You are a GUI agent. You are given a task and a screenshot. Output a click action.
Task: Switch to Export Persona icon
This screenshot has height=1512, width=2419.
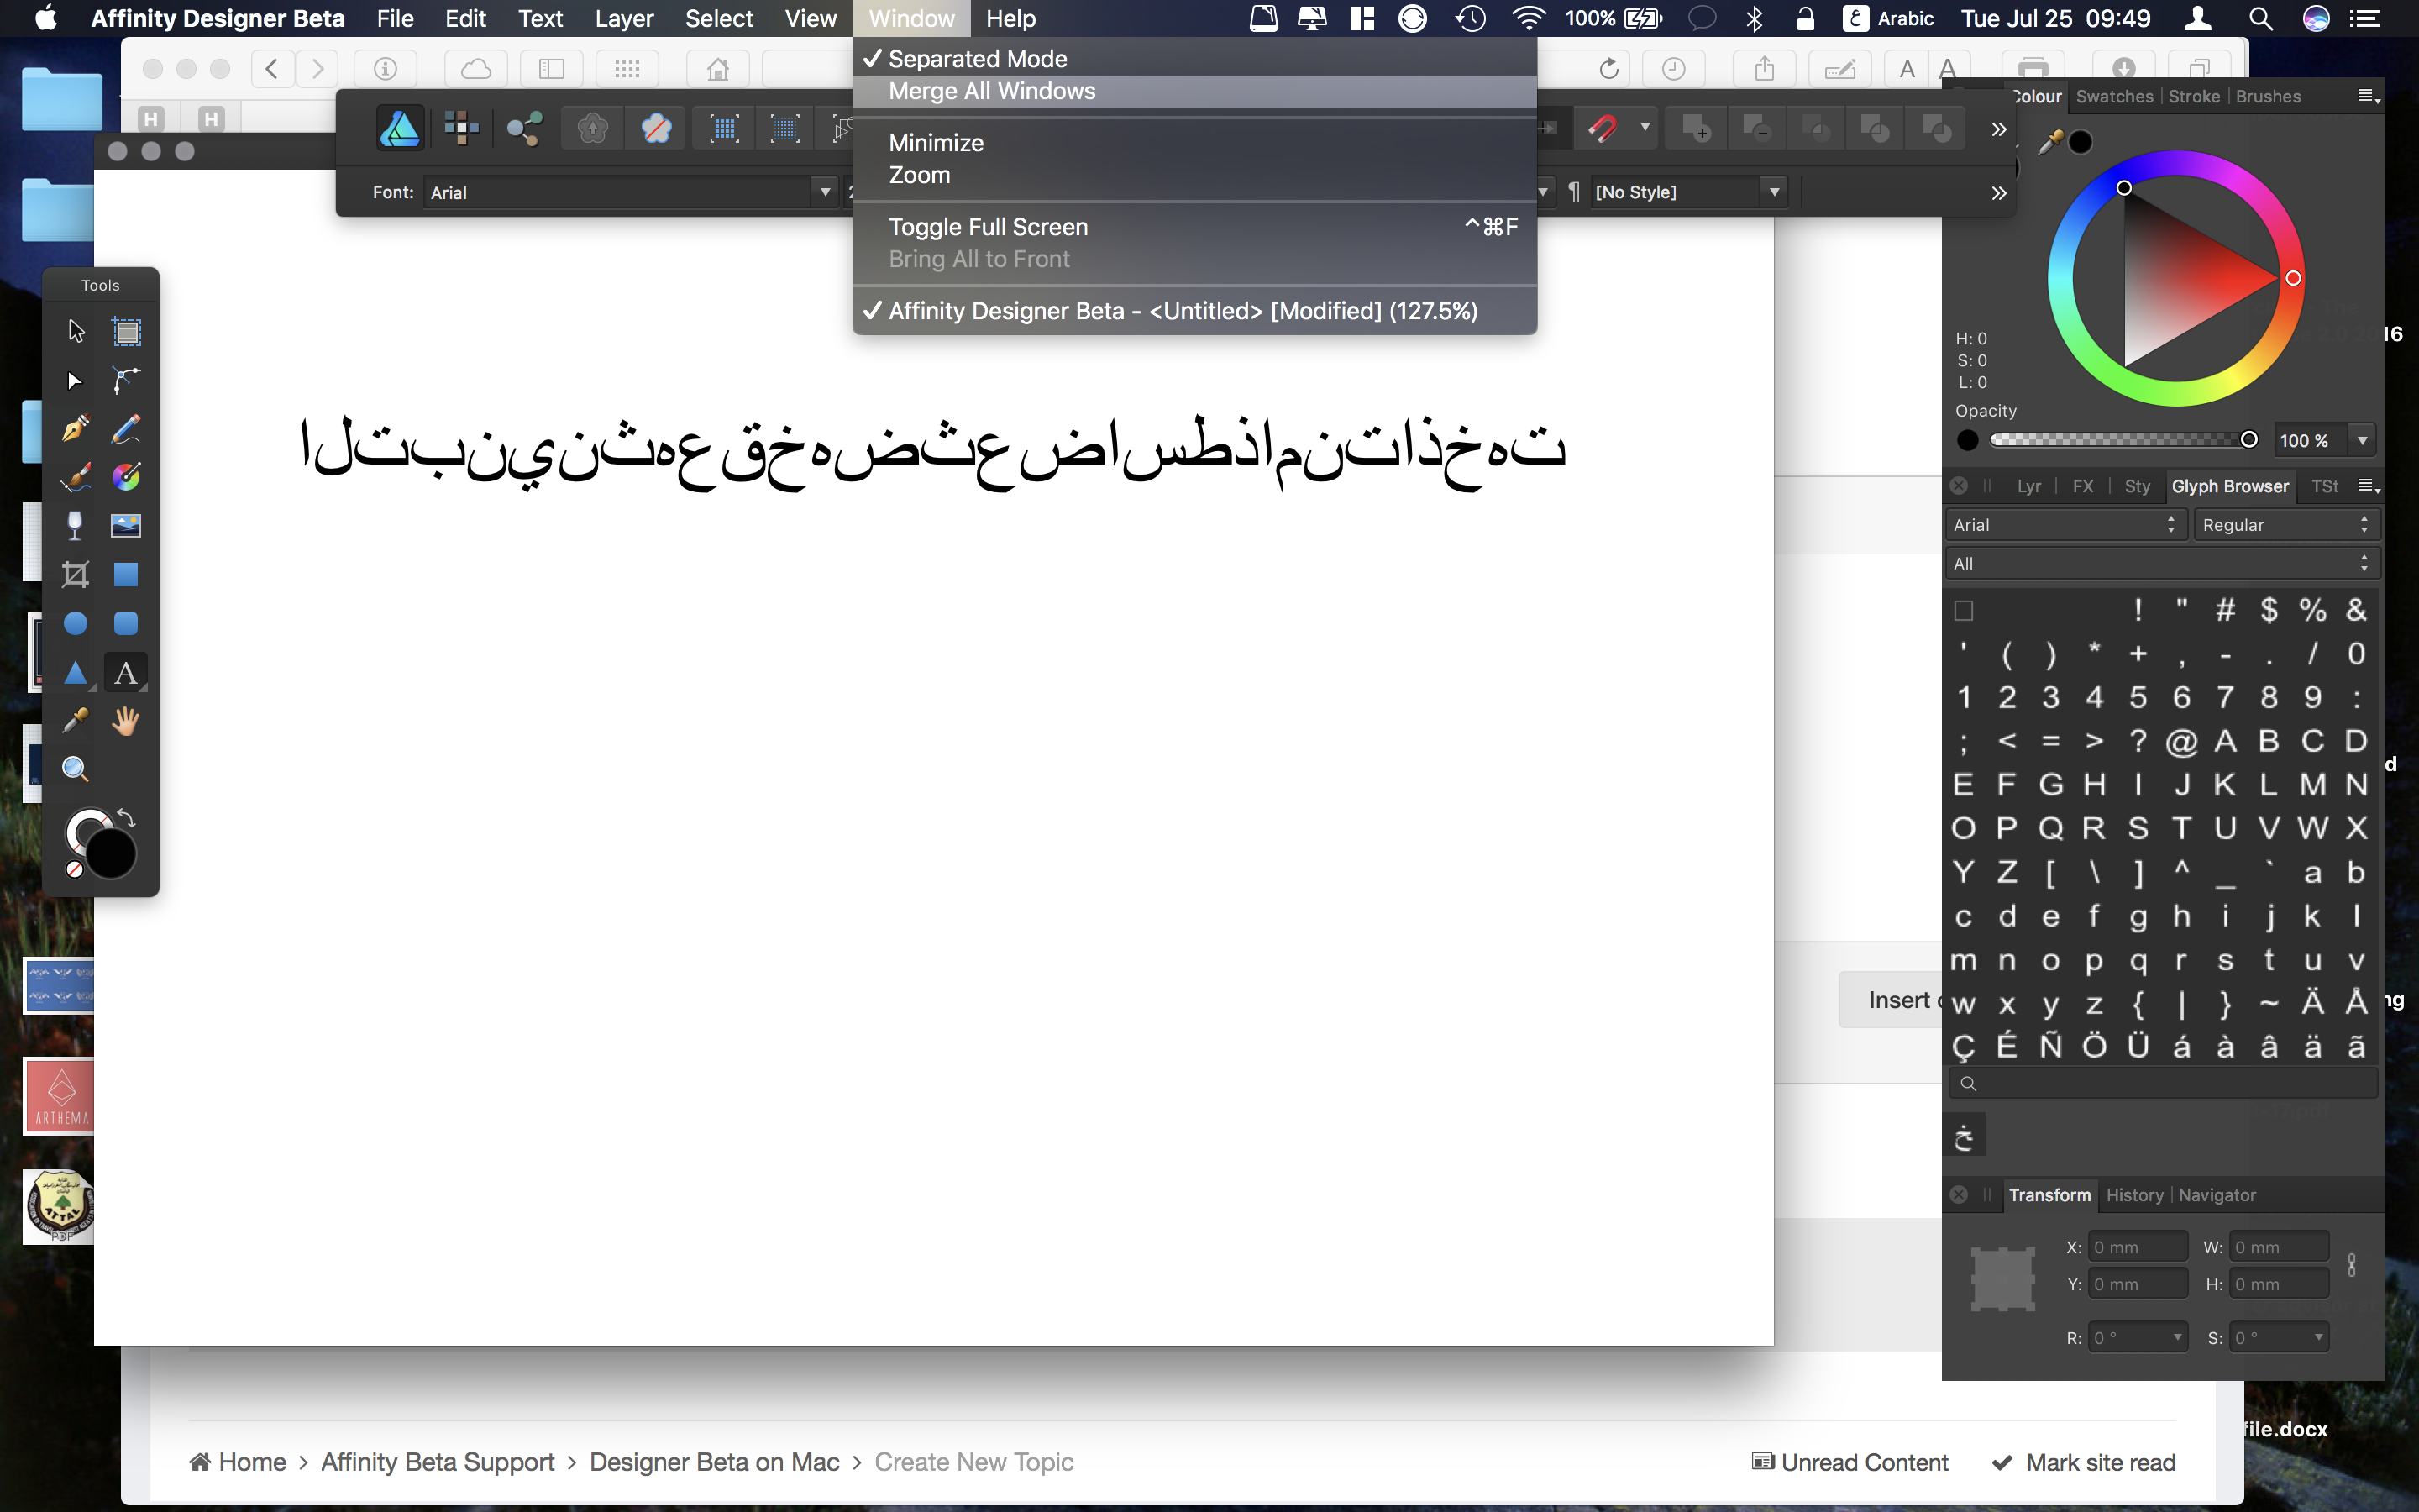tap(524, 129)
